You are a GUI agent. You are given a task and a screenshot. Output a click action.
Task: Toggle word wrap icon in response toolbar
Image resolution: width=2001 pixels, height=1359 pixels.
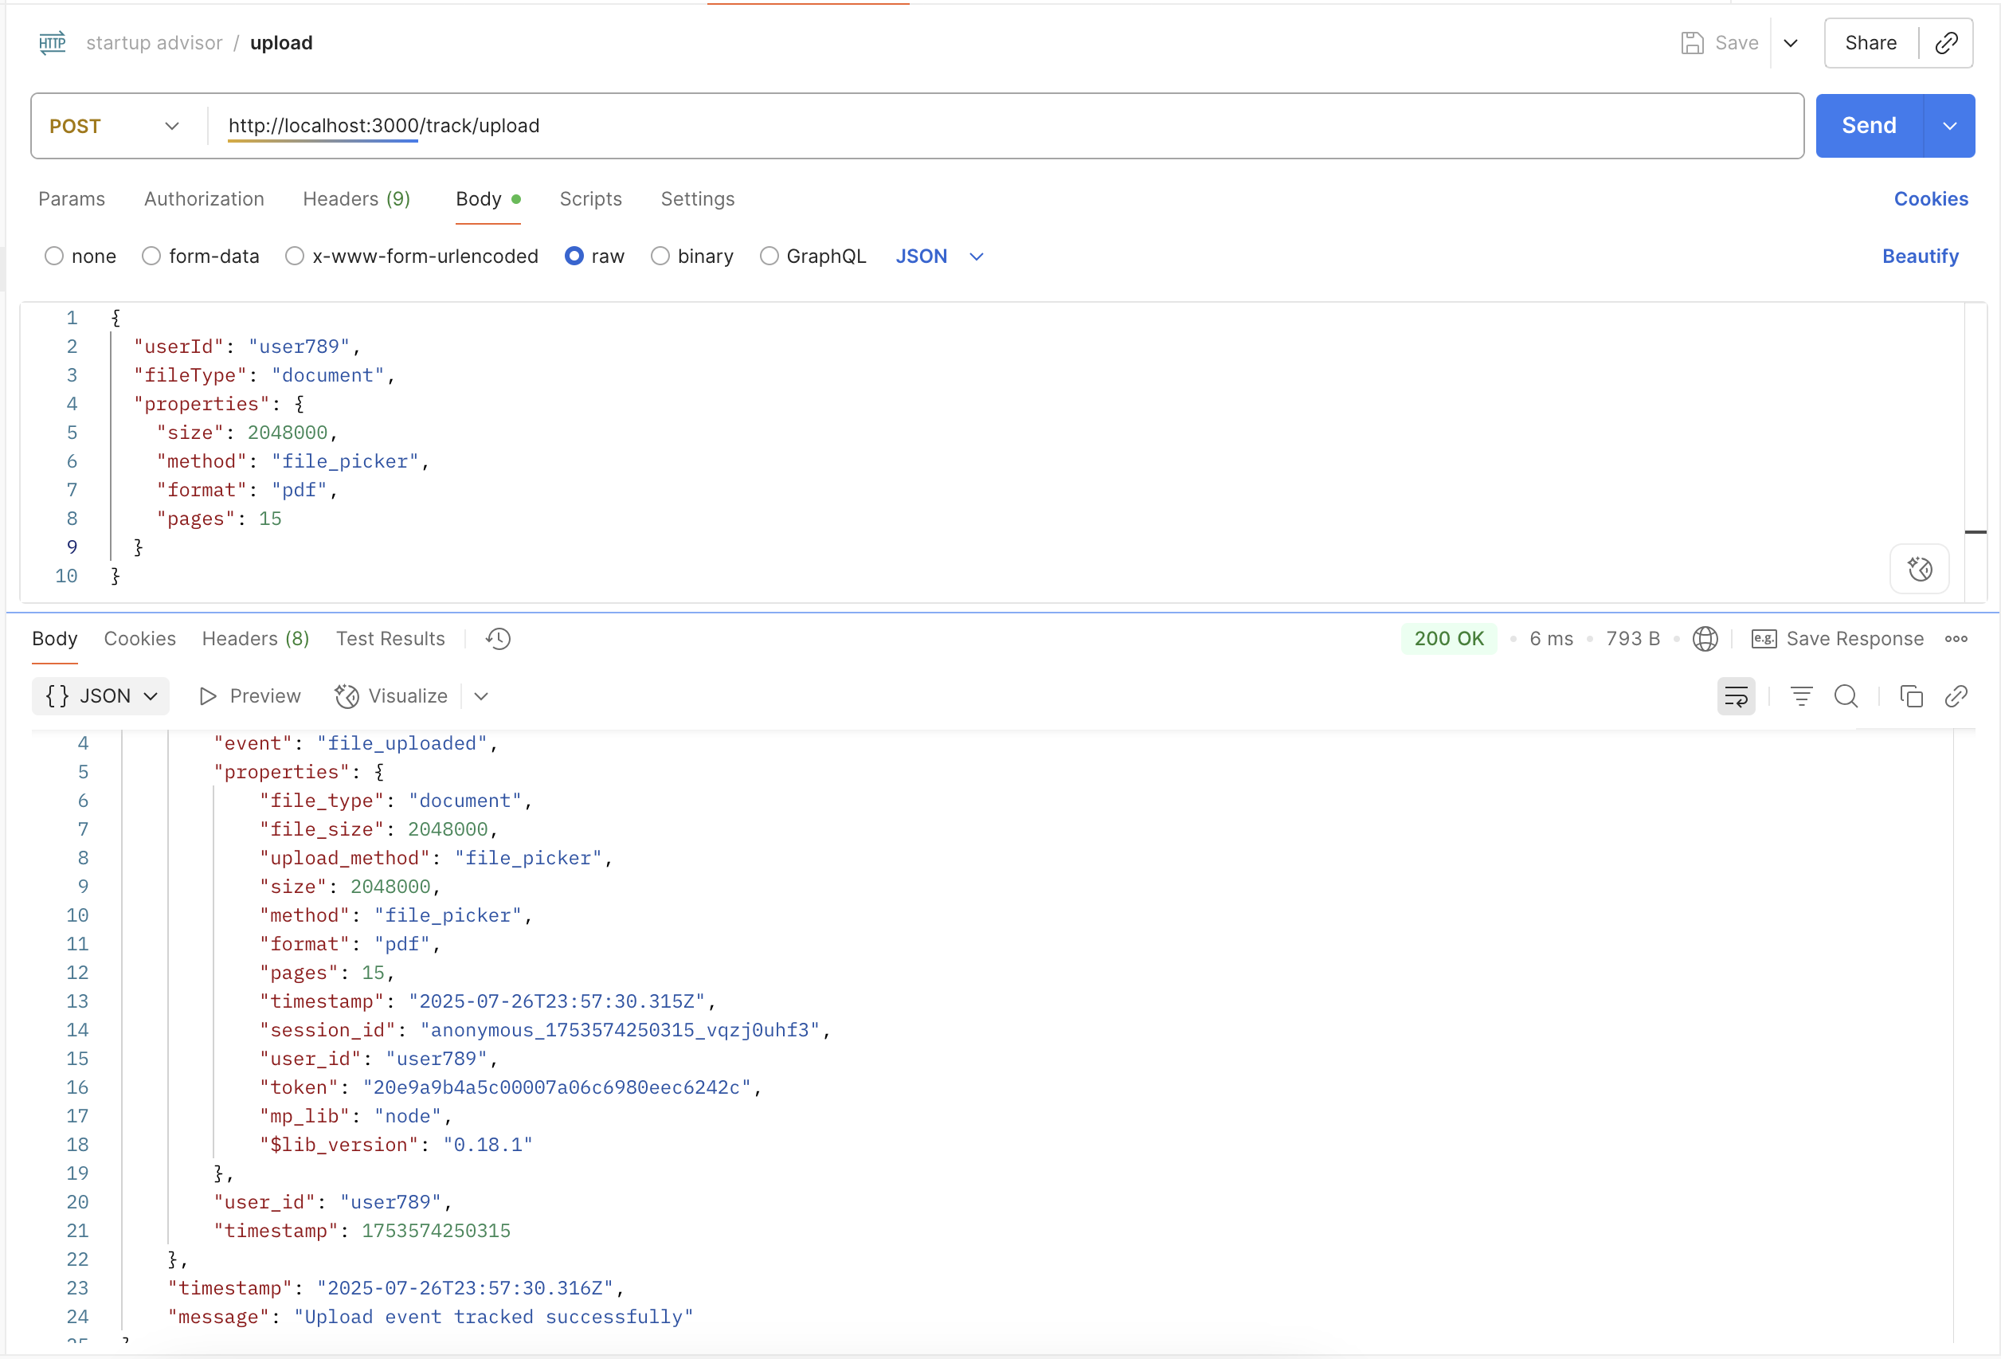[1736, 696]
